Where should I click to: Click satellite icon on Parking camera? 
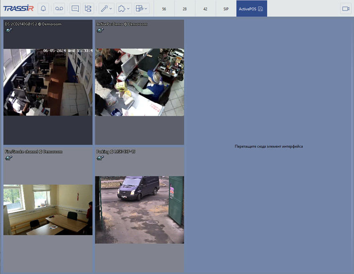[100, 158]
